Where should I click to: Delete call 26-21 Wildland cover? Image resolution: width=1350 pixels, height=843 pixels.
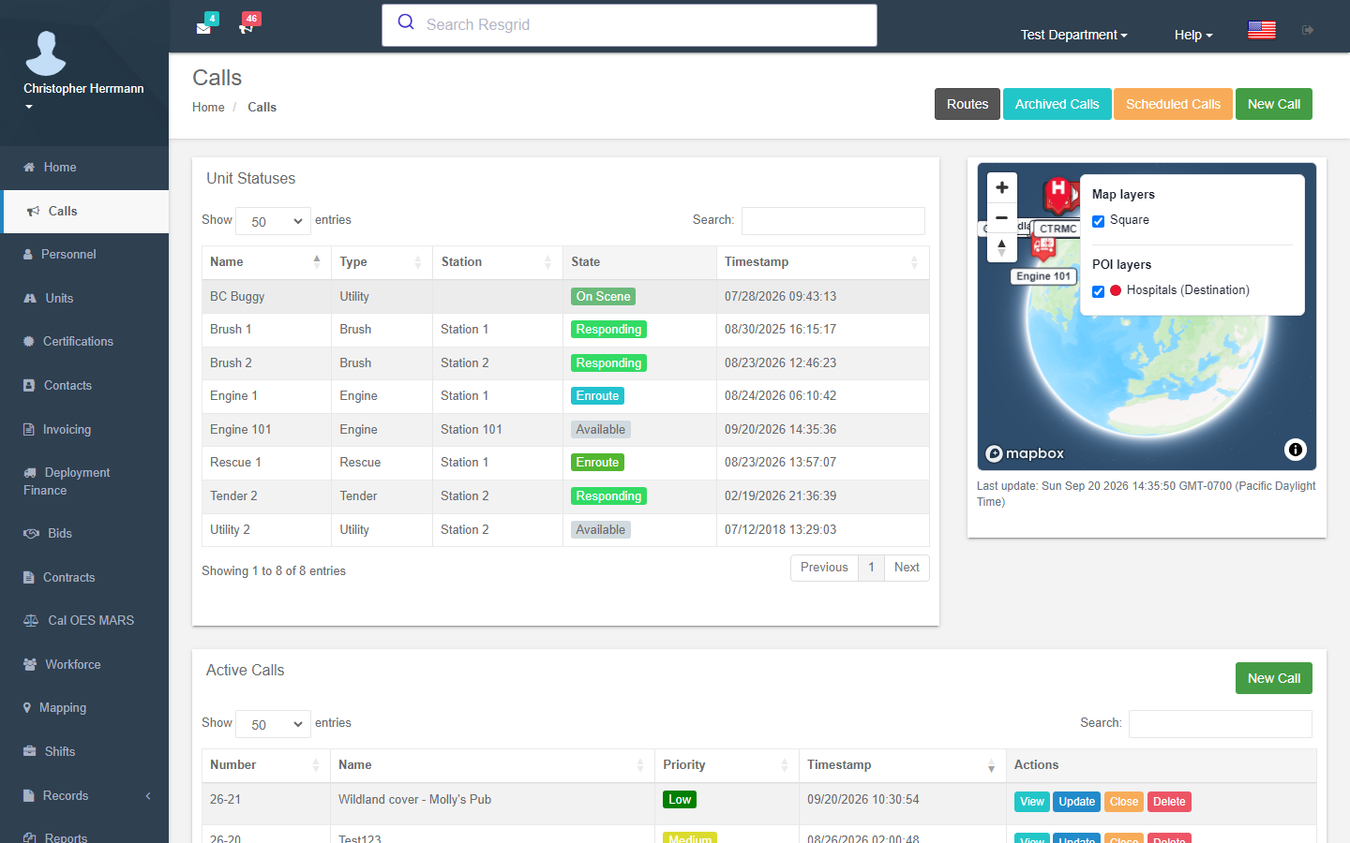click(1169, 802)
